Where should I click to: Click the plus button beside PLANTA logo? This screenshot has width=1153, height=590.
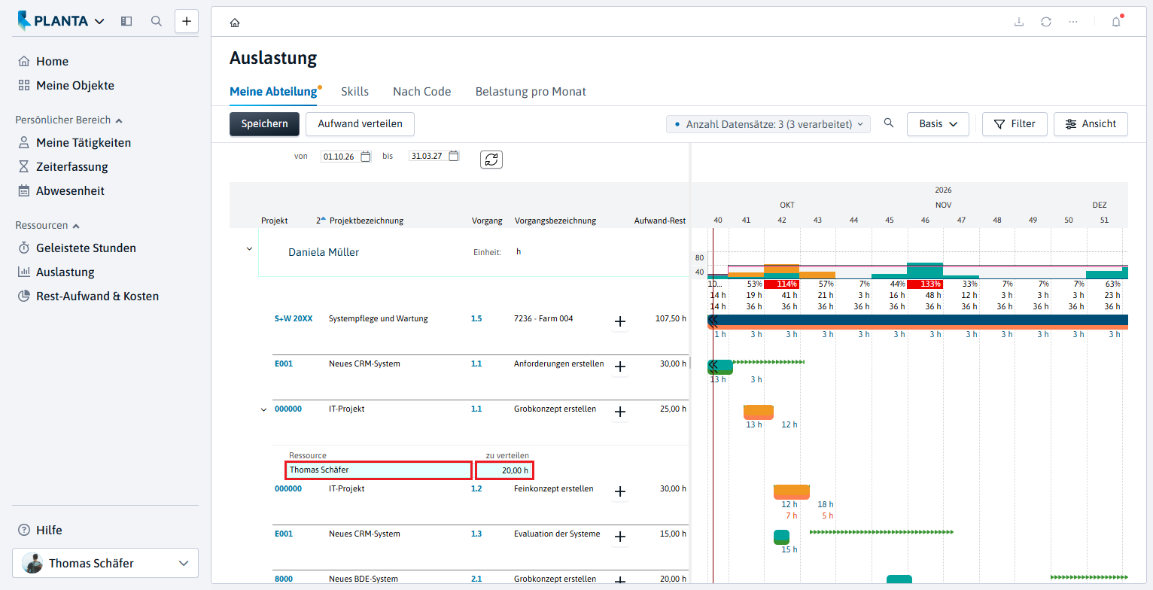click(x=187, y=21)
